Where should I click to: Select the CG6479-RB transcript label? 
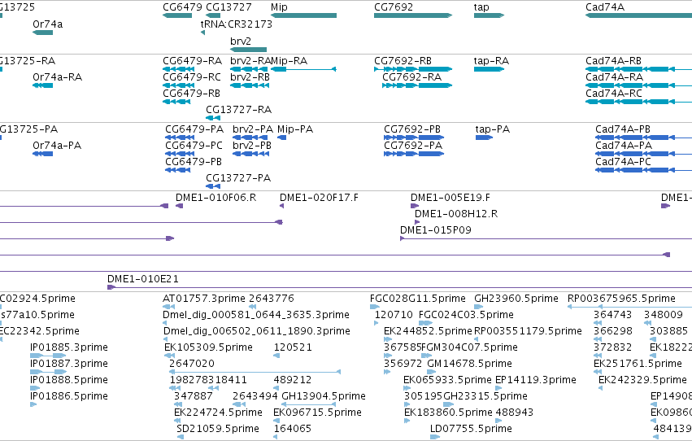(x=191, y=93)
